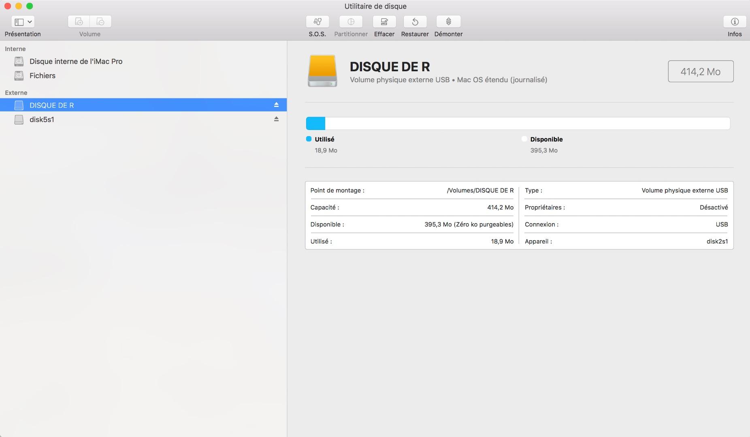Click the blue used portion of storage bar
The width and height of the screenshot is (750, 437).
(x=315, y=124)
